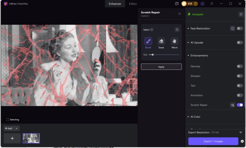Expand Export Resolution options chevron
This screenshot has height=148, width=246.
(241, 132)
